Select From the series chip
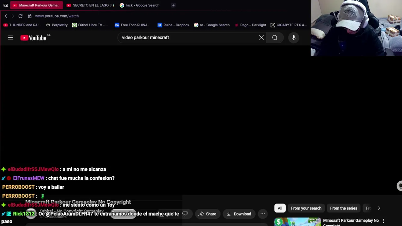The height and width of the screenshot is (226, 402). click(x=344, y=208)
